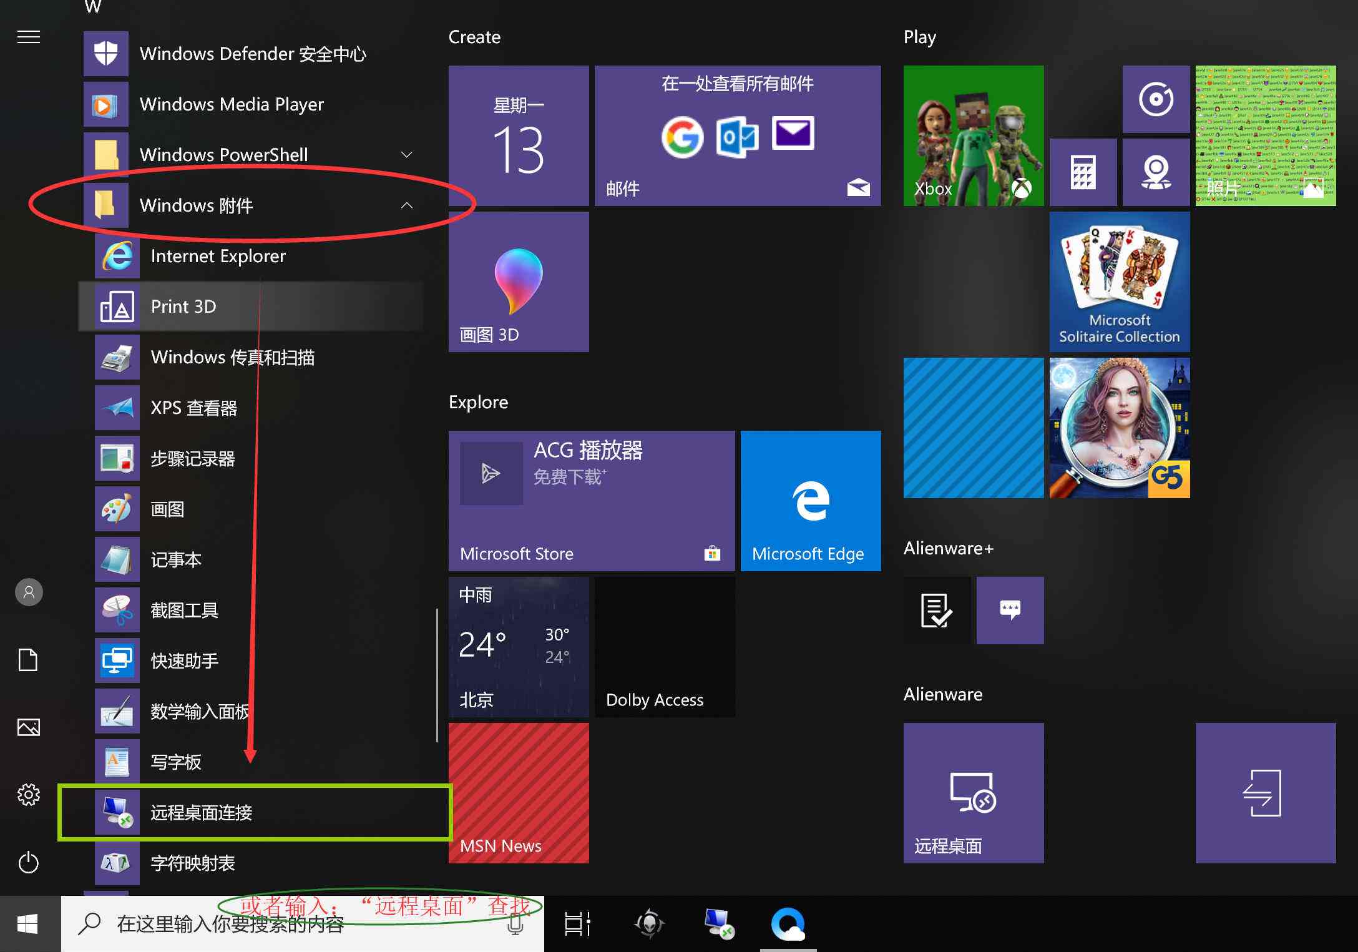Open the 画图 3D tile
The width and height of the screenshot is (1358, 952).
(519, 282)
